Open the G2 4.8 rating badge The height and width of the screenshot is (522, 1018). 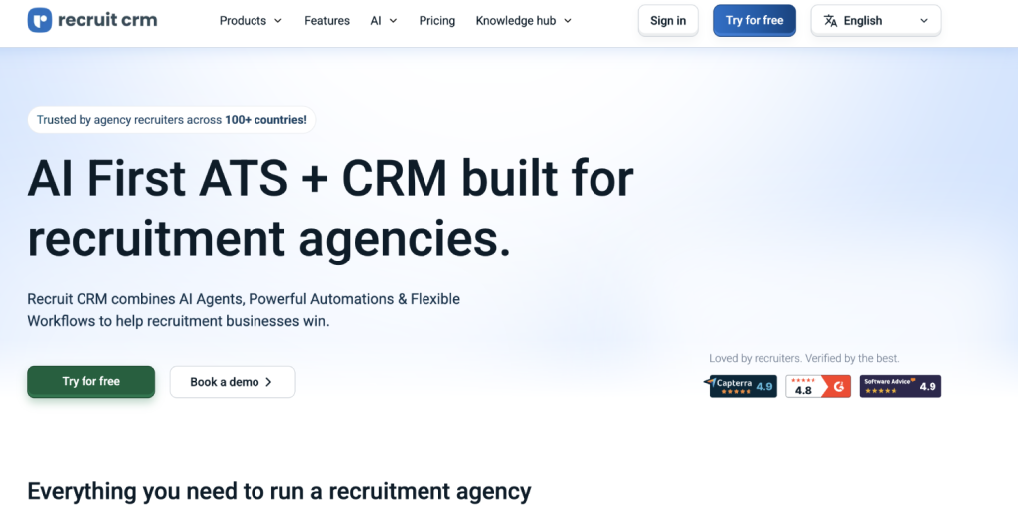pyautogui.click(x=818, y=386)
